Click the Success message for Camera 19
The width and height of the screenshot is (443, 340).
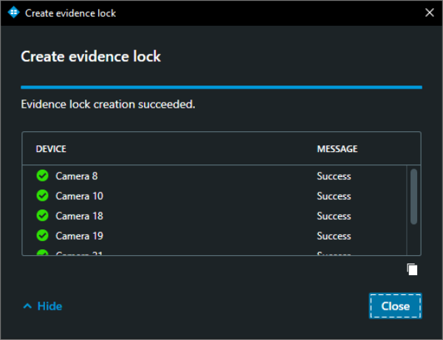coord(334,236)
